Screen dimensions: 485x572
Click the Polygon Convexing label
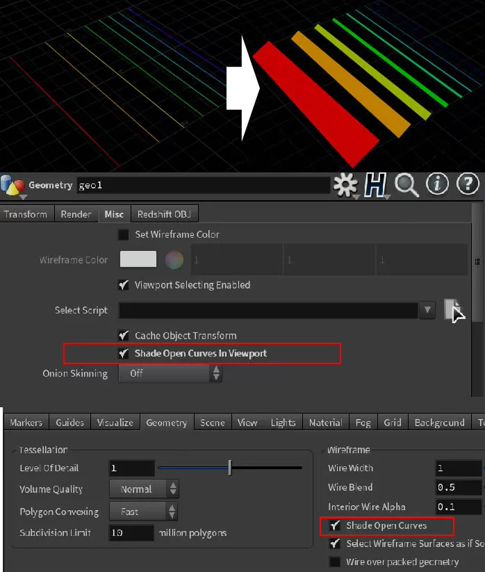[59, 512]
